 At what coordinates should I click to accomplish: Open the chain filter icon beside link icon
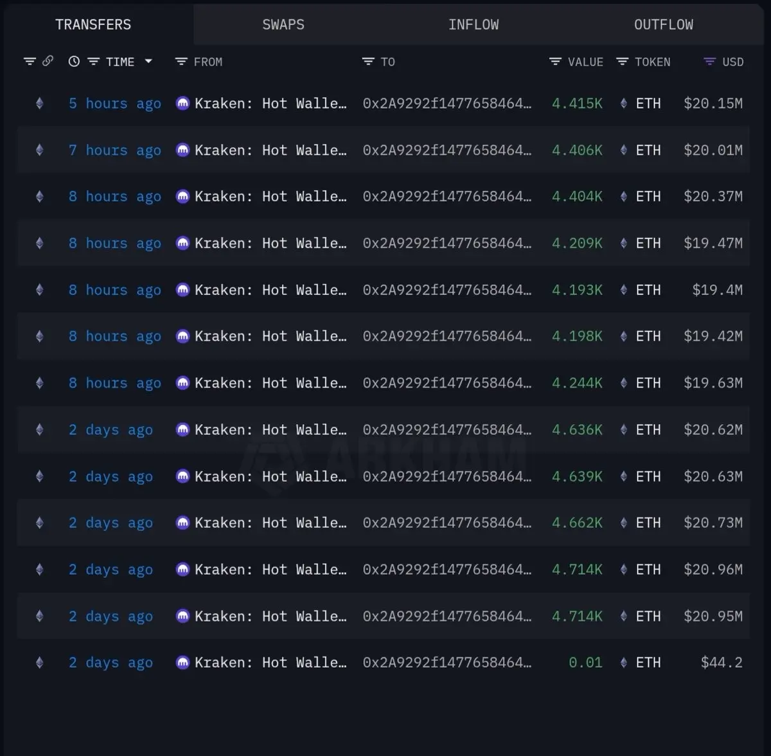coord(30,62)
